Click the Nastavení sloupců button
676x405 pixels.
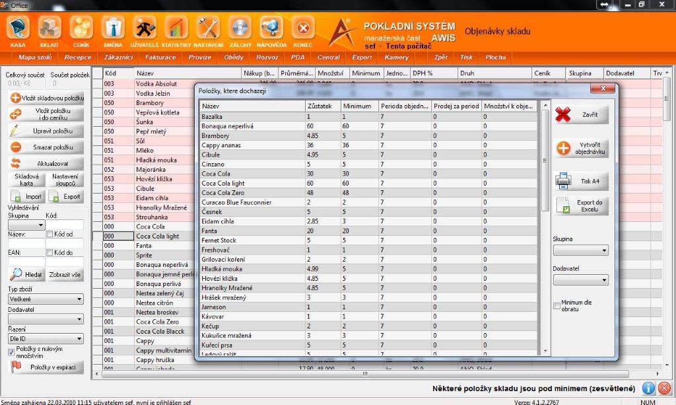tap(65, 180)
